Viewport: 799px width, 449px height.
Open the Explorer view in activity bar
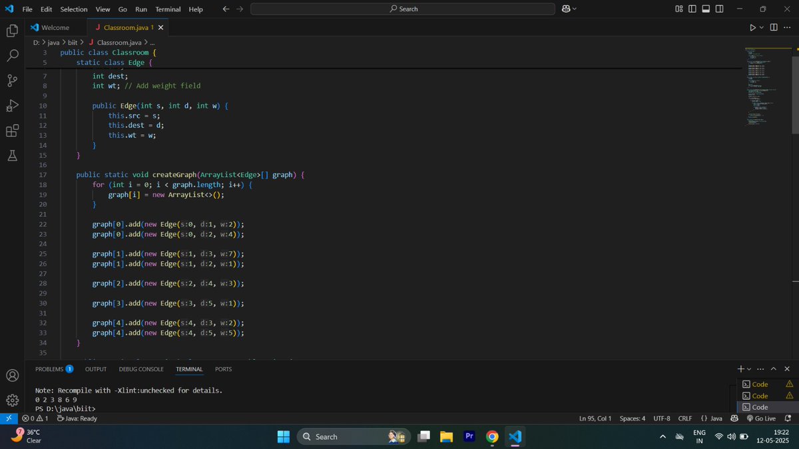click(12, 31)
